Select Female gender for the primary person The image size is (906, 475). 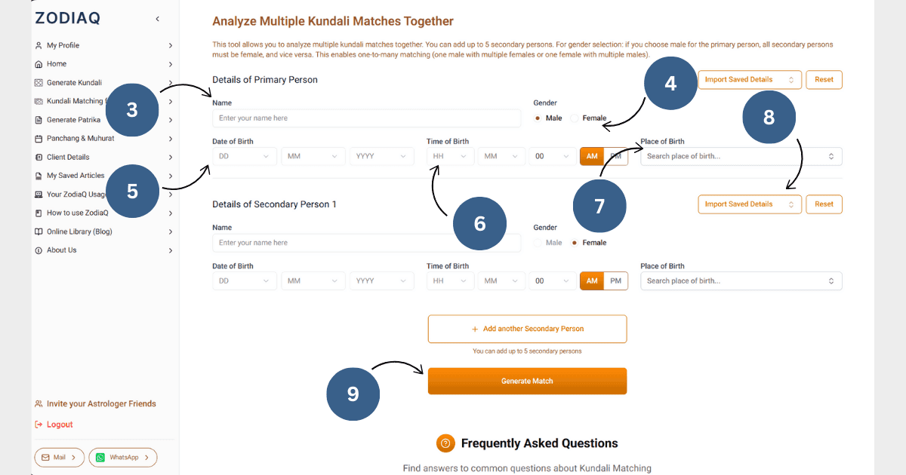coord(575,118)
